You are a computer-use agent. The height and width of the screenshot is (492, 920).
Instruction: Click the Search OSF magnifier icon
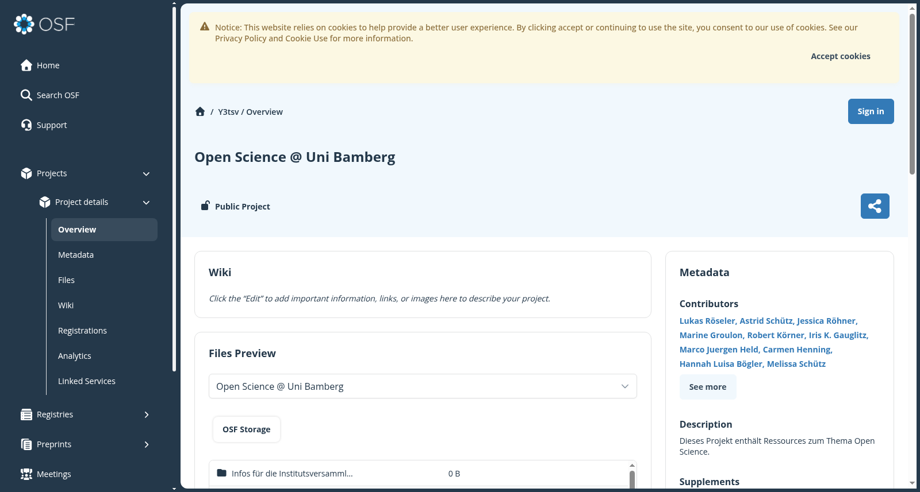pyautogui.click(x=26, y=95)
